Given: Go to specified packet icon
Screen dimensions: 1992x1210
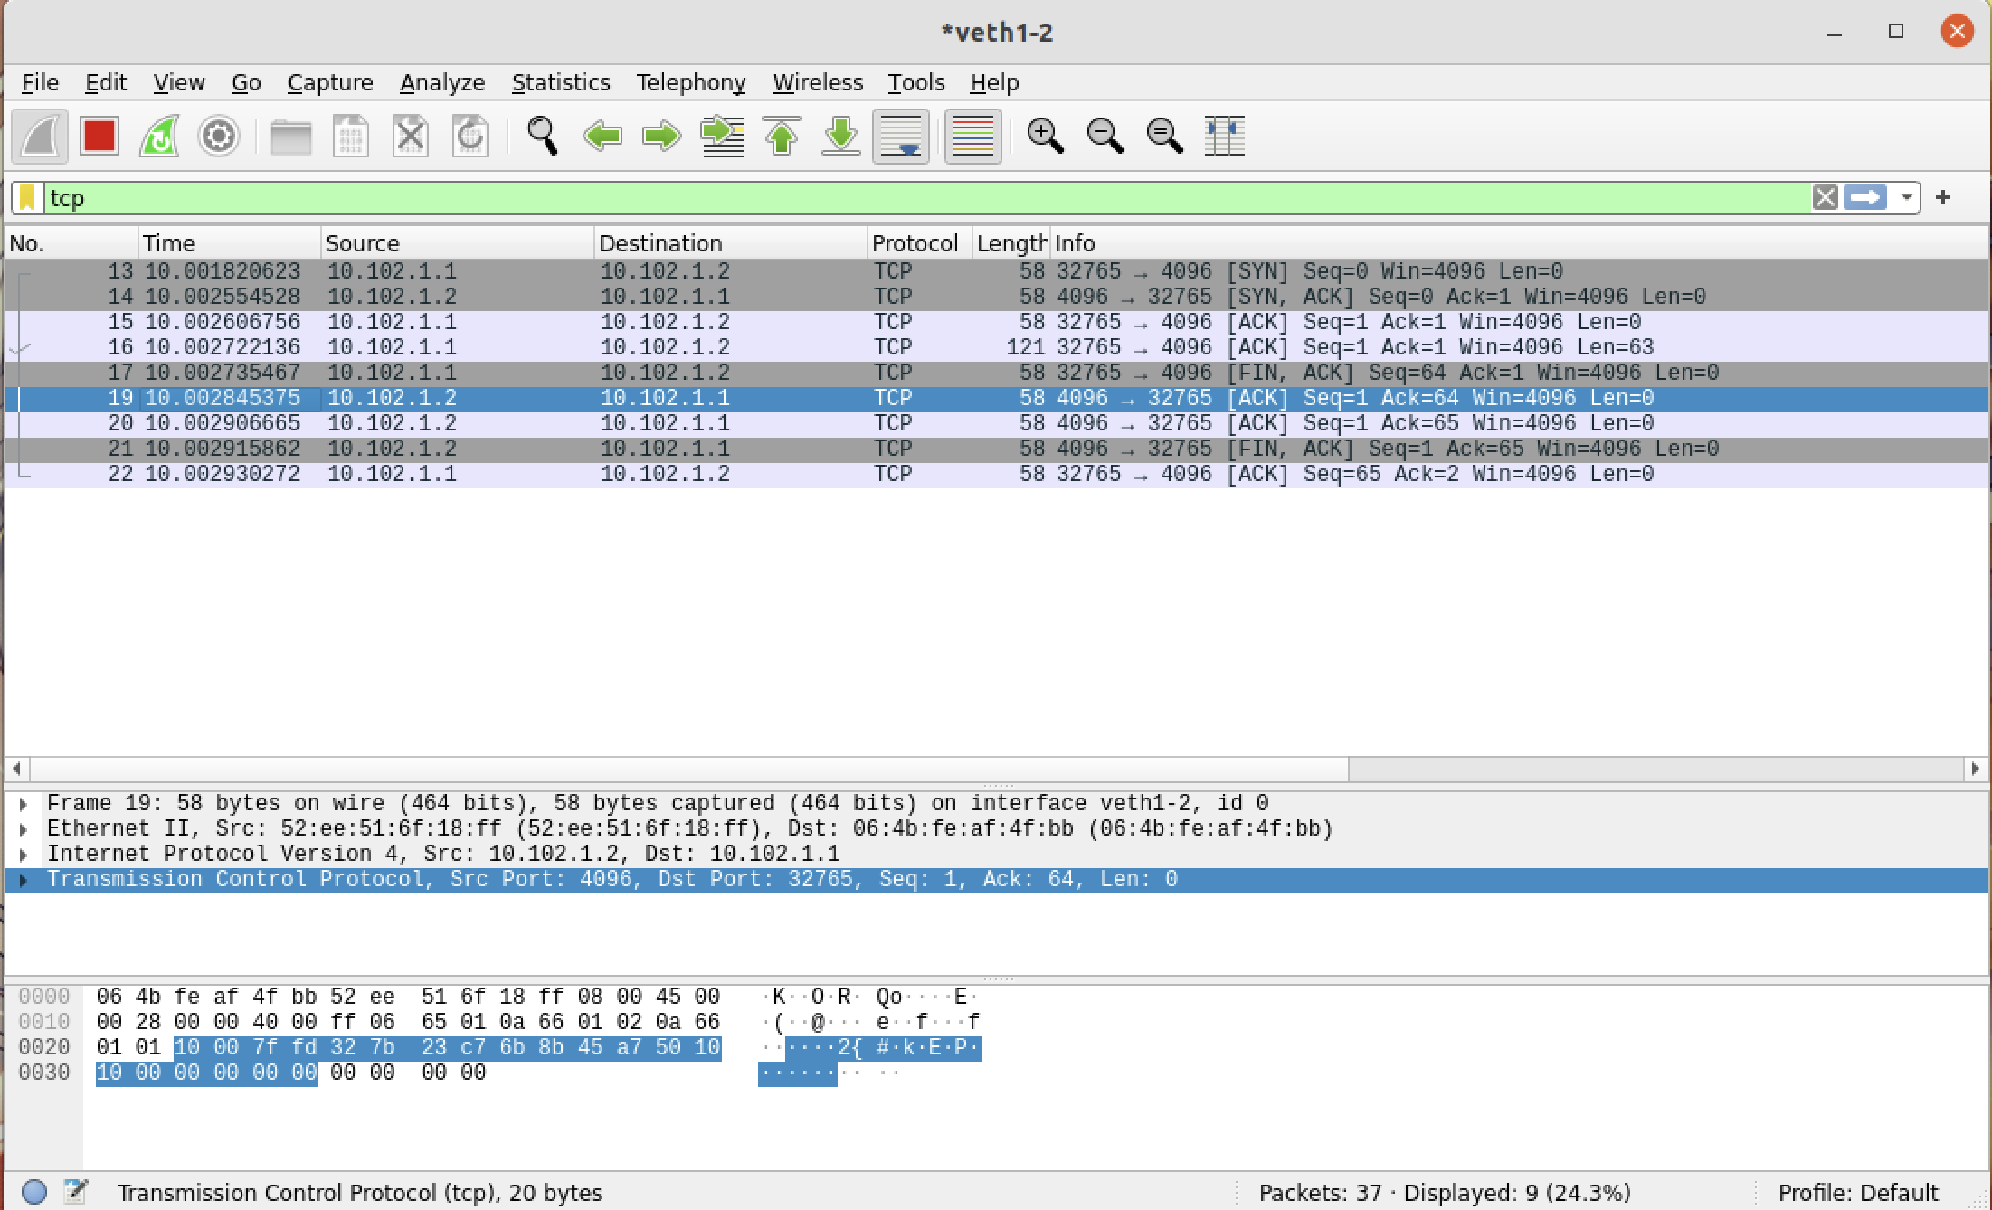Looking at the screenshot, I should [722, 137].
